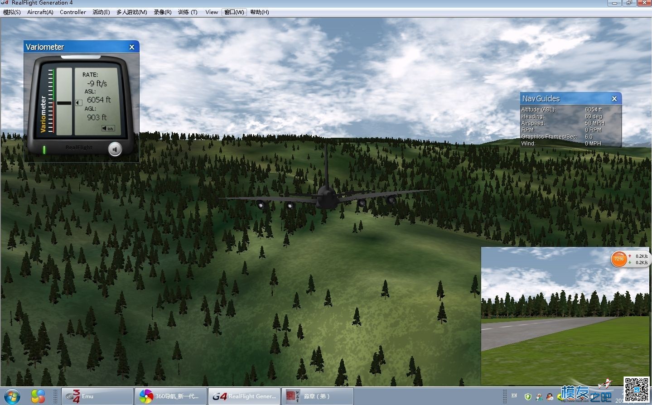Open the 窗口(W) window menu

point(234,12)
